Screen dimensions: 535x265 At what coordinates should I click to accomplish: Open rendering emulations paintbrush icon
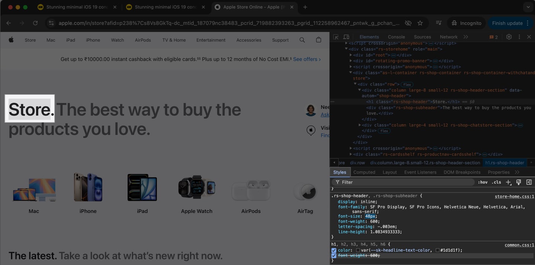(x=519, y=182)
